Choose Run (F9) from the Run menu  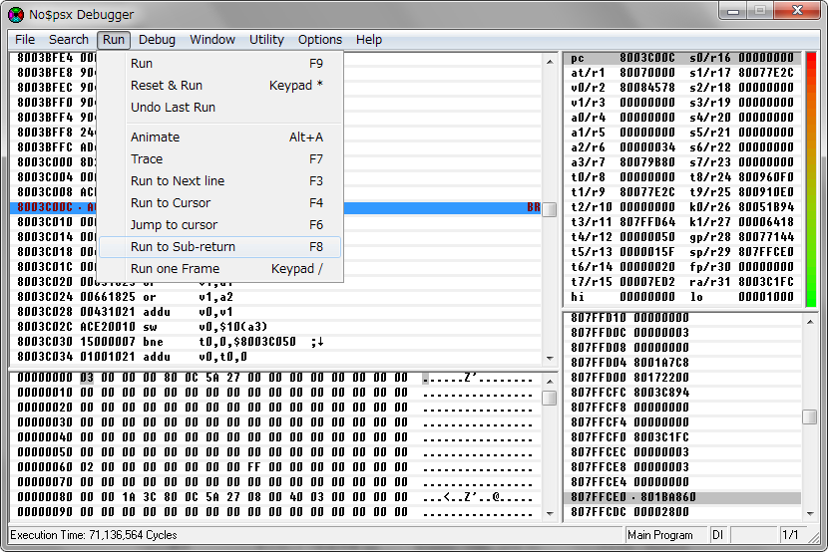220,63
